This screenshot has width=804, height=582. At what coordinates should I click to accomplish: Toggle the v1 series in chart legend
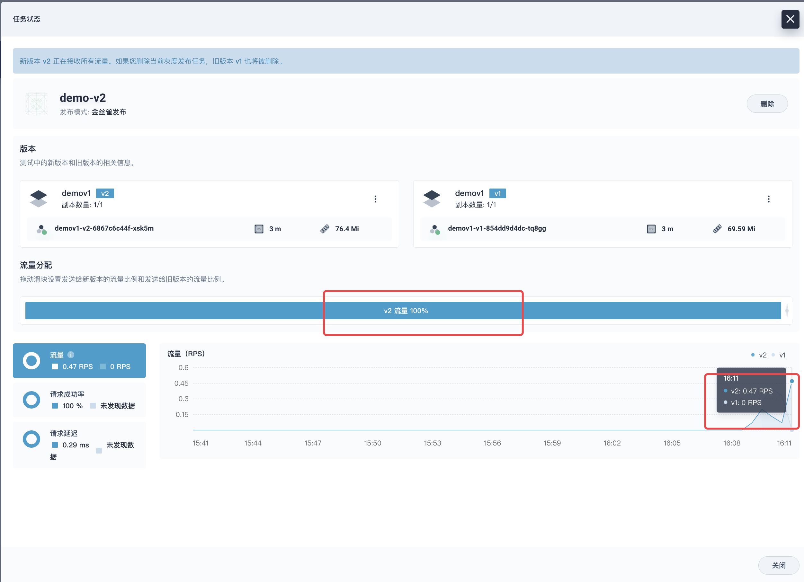pyautogui.click(x=778, y=355)
